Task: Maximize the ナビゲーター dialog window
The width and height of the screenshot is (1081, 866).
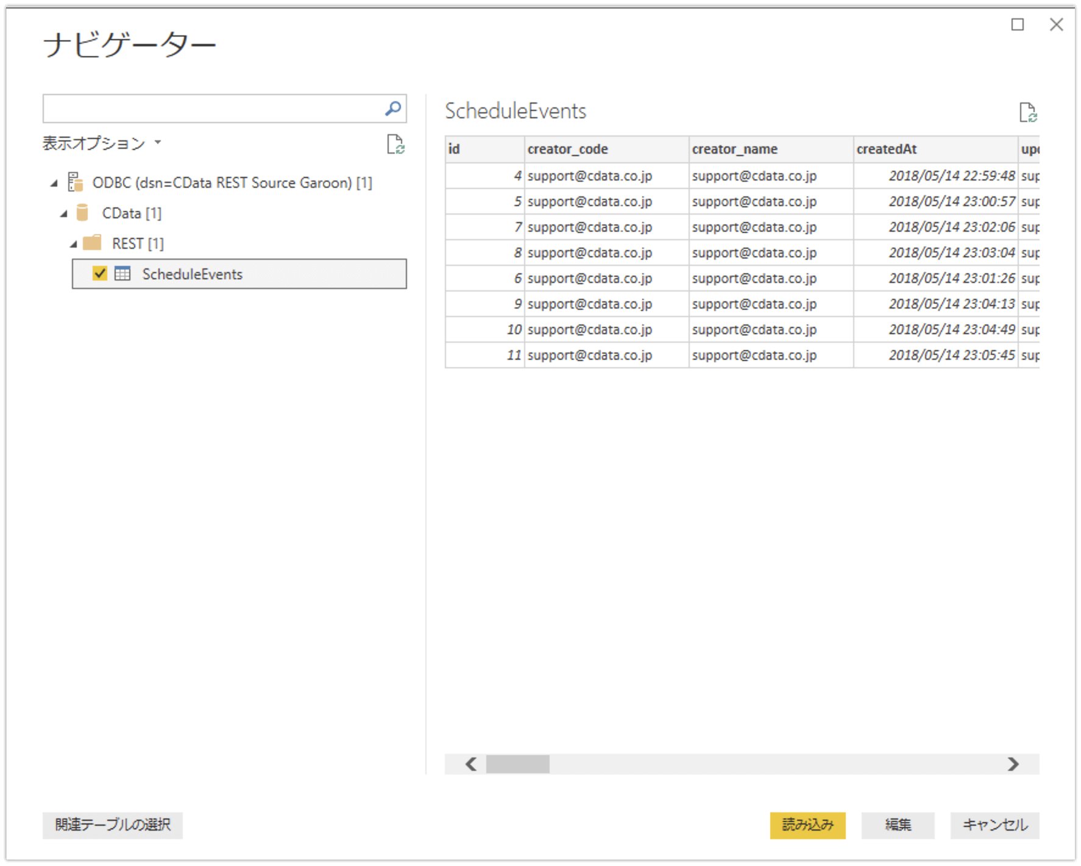Action: pyautogui.click(x=1018, y=24)
